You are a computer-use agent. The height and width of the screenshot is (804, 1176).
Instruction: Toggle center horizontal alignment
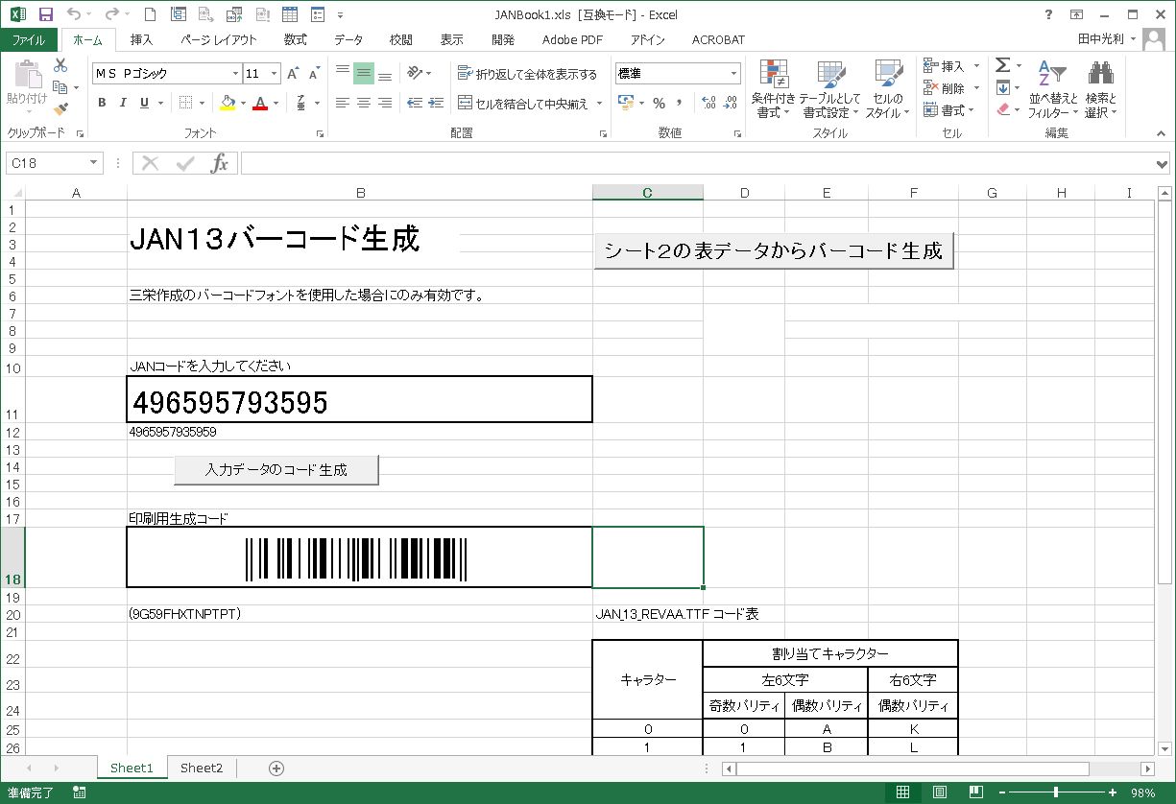pyautogui.click(x=364, y=103)
